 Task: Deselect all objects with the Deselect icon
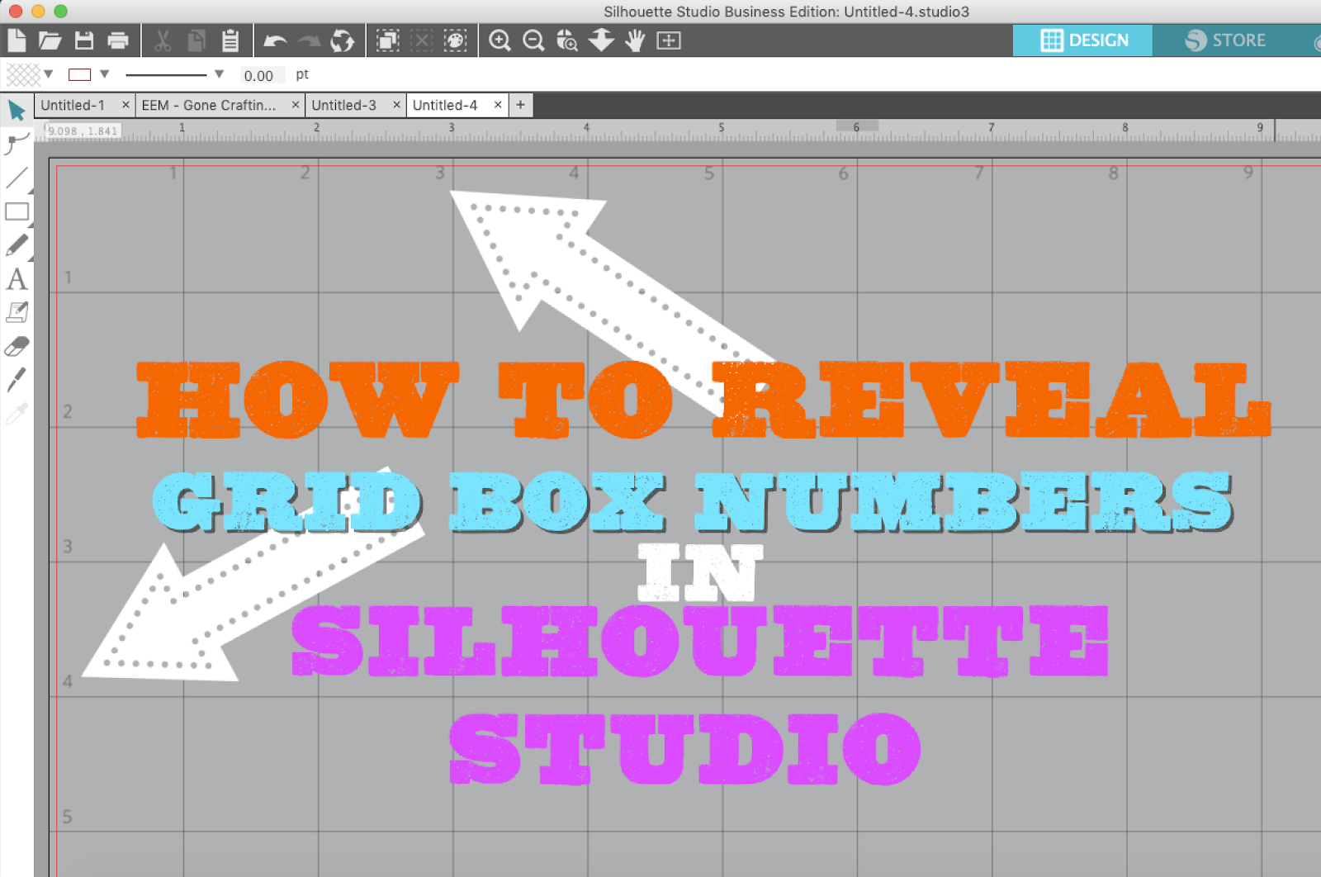coord(422,40)
